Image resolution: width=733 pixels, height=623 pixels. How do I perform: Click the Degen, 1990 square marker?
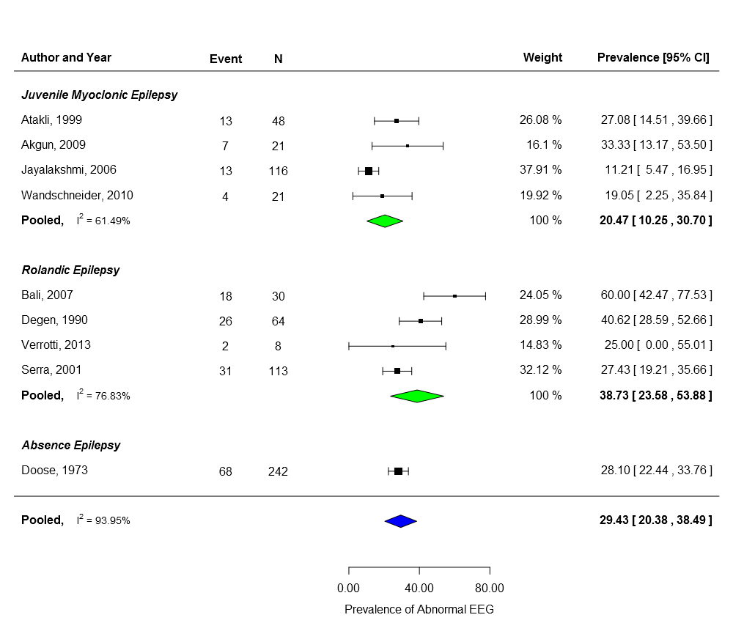tap(421, 321)
